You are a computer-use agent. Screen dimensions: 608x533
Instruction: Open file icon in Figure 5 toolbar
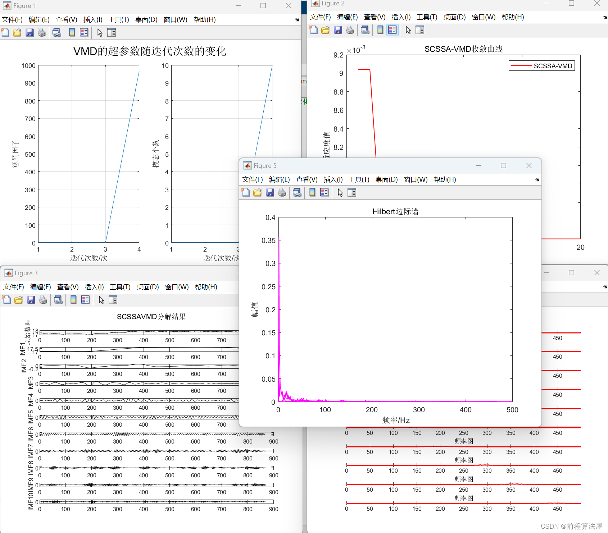pos(258,193)
